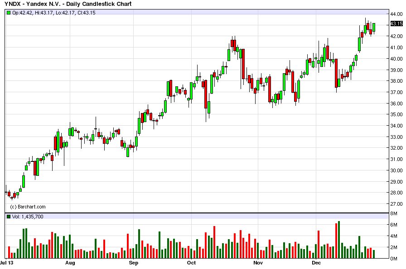Image resolution: width=406 pixels, height=269 pixels.
Task: Click the 39.00 price axis label
Action: pyautogui.click(x=396, y=70)
